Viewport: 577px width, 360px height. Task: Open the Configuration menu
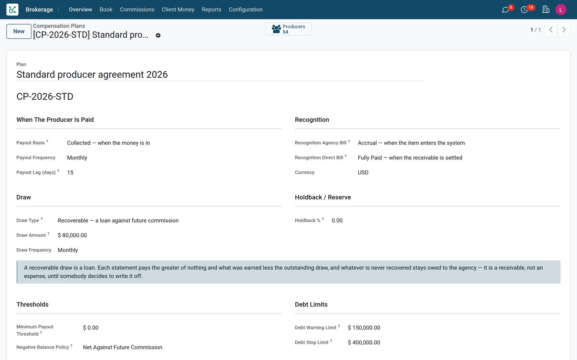click(246, 10)
